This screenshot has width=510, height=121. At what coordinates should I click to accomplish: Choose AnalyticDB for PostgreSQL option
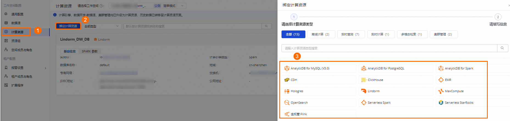(x=396, y=68)
